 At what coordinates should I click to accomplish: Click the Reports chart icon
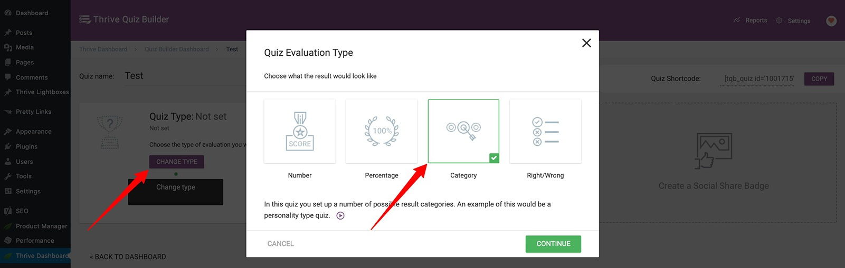pos(737,20)
